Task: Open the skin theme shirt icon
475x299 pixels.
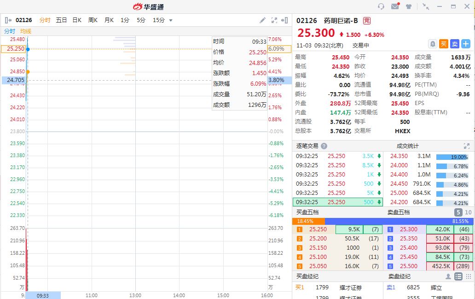Action: point(409,6)
